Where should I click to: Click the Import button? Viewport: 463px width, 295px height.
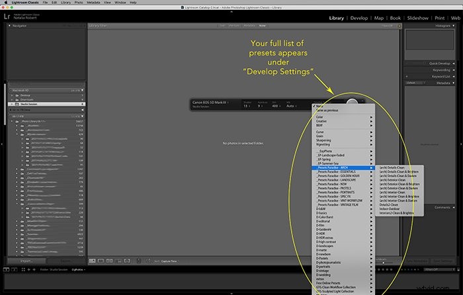coord(26,261)
